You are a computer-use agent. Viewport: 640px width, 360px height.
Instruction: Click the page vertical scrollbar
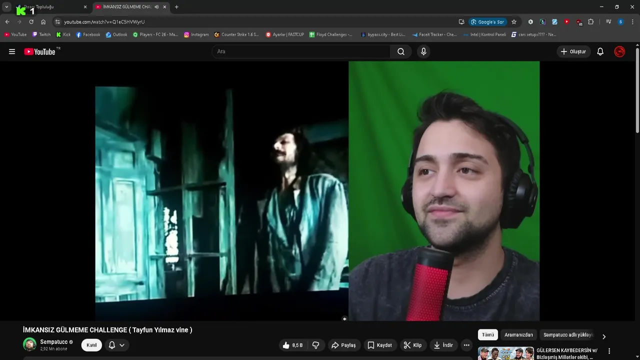637,90
